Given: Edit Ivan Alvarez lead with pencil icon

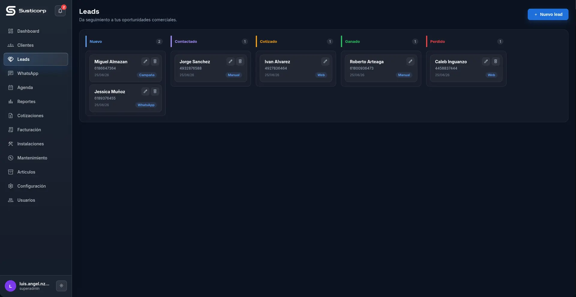Looking at the screenshot, I should coord(325,61).
